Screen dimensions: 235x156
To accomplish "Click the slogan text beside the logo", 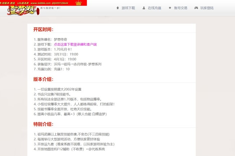I will [x=50, y=8].
